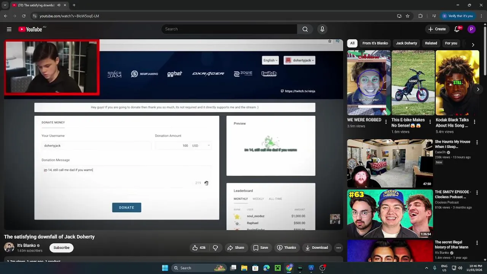Select the All filter chip
This screenshot has width=487, height=274.
[x=352, y=43]
